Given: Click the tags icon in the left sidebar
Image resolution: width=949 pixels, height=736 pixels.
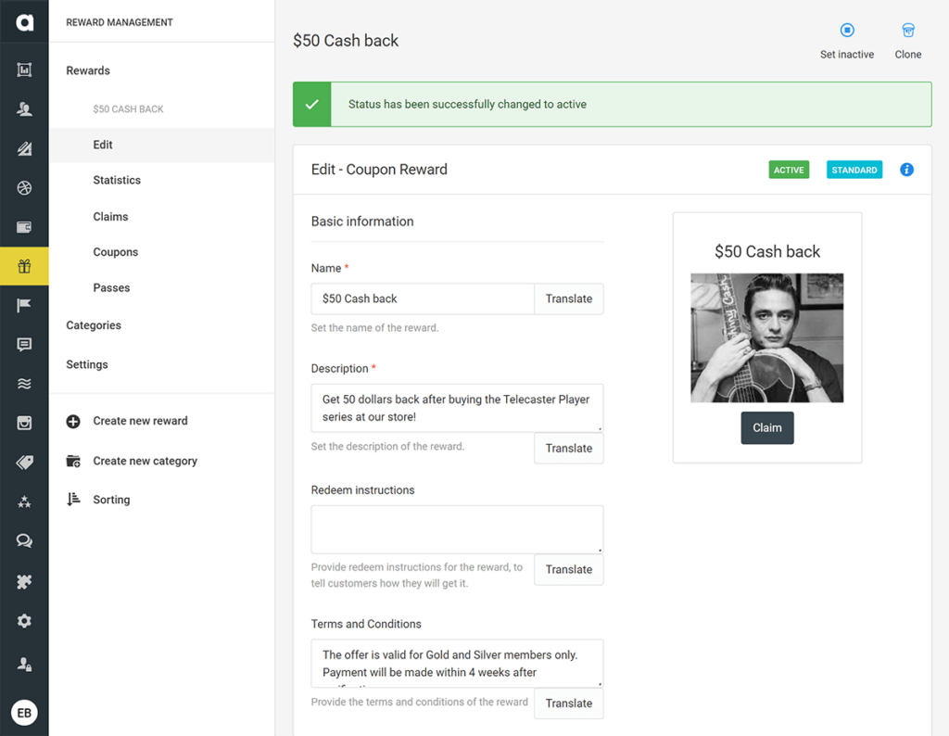Looking at the screenshot, I should coord(24,463).
